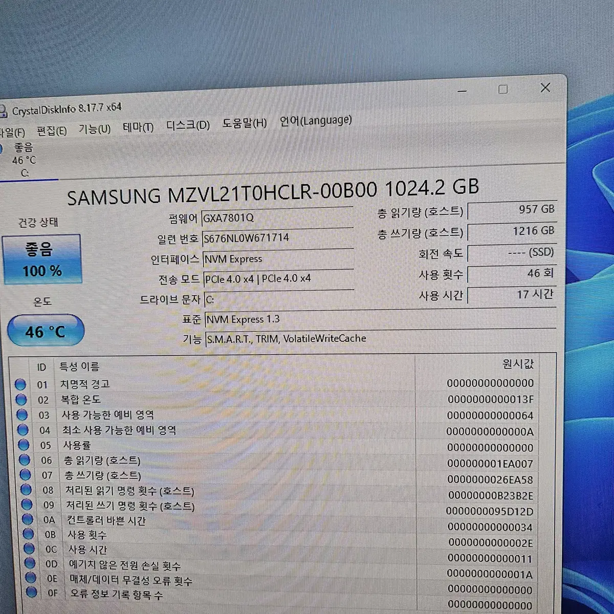
Task: Click the status icon in row ID 0B
Action: 29,534
